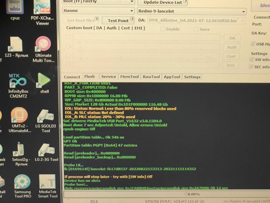Click the Update Device List button
Viewport: 270px width, 203px height.
[163, 2]
